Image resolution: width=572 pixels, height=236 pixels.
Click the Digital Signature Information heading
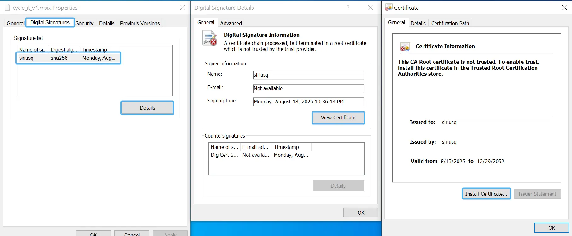click(x=262, y=35)
